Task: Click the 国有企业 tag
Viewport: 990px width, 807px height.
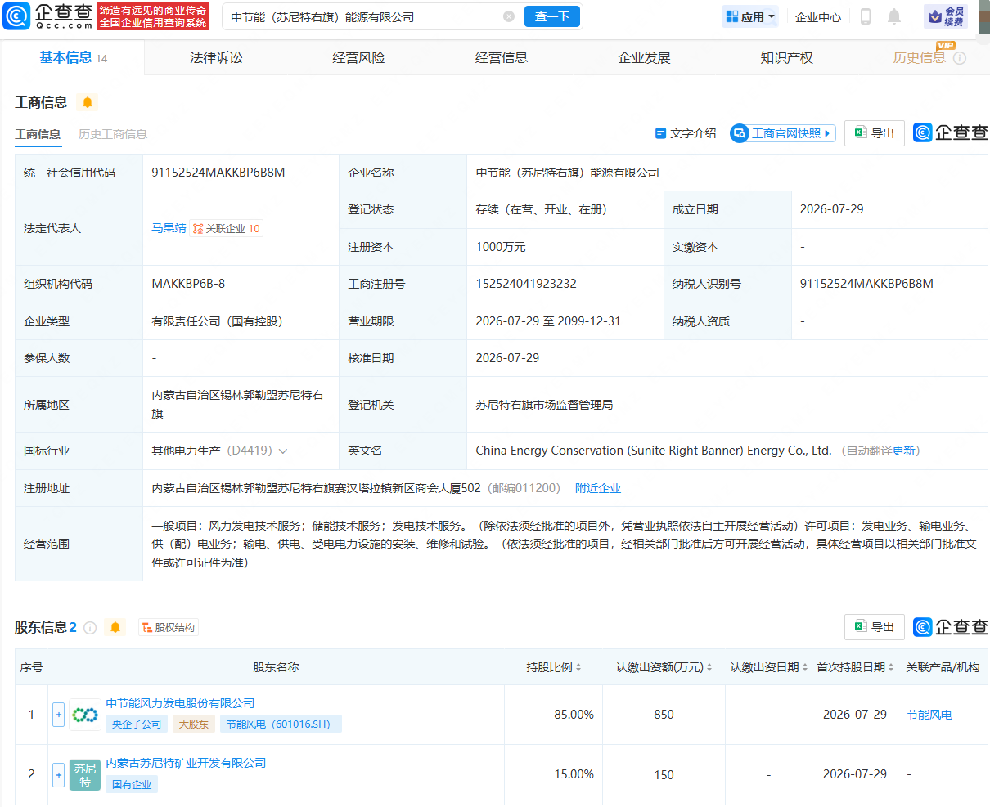Action: coord(132,785)
